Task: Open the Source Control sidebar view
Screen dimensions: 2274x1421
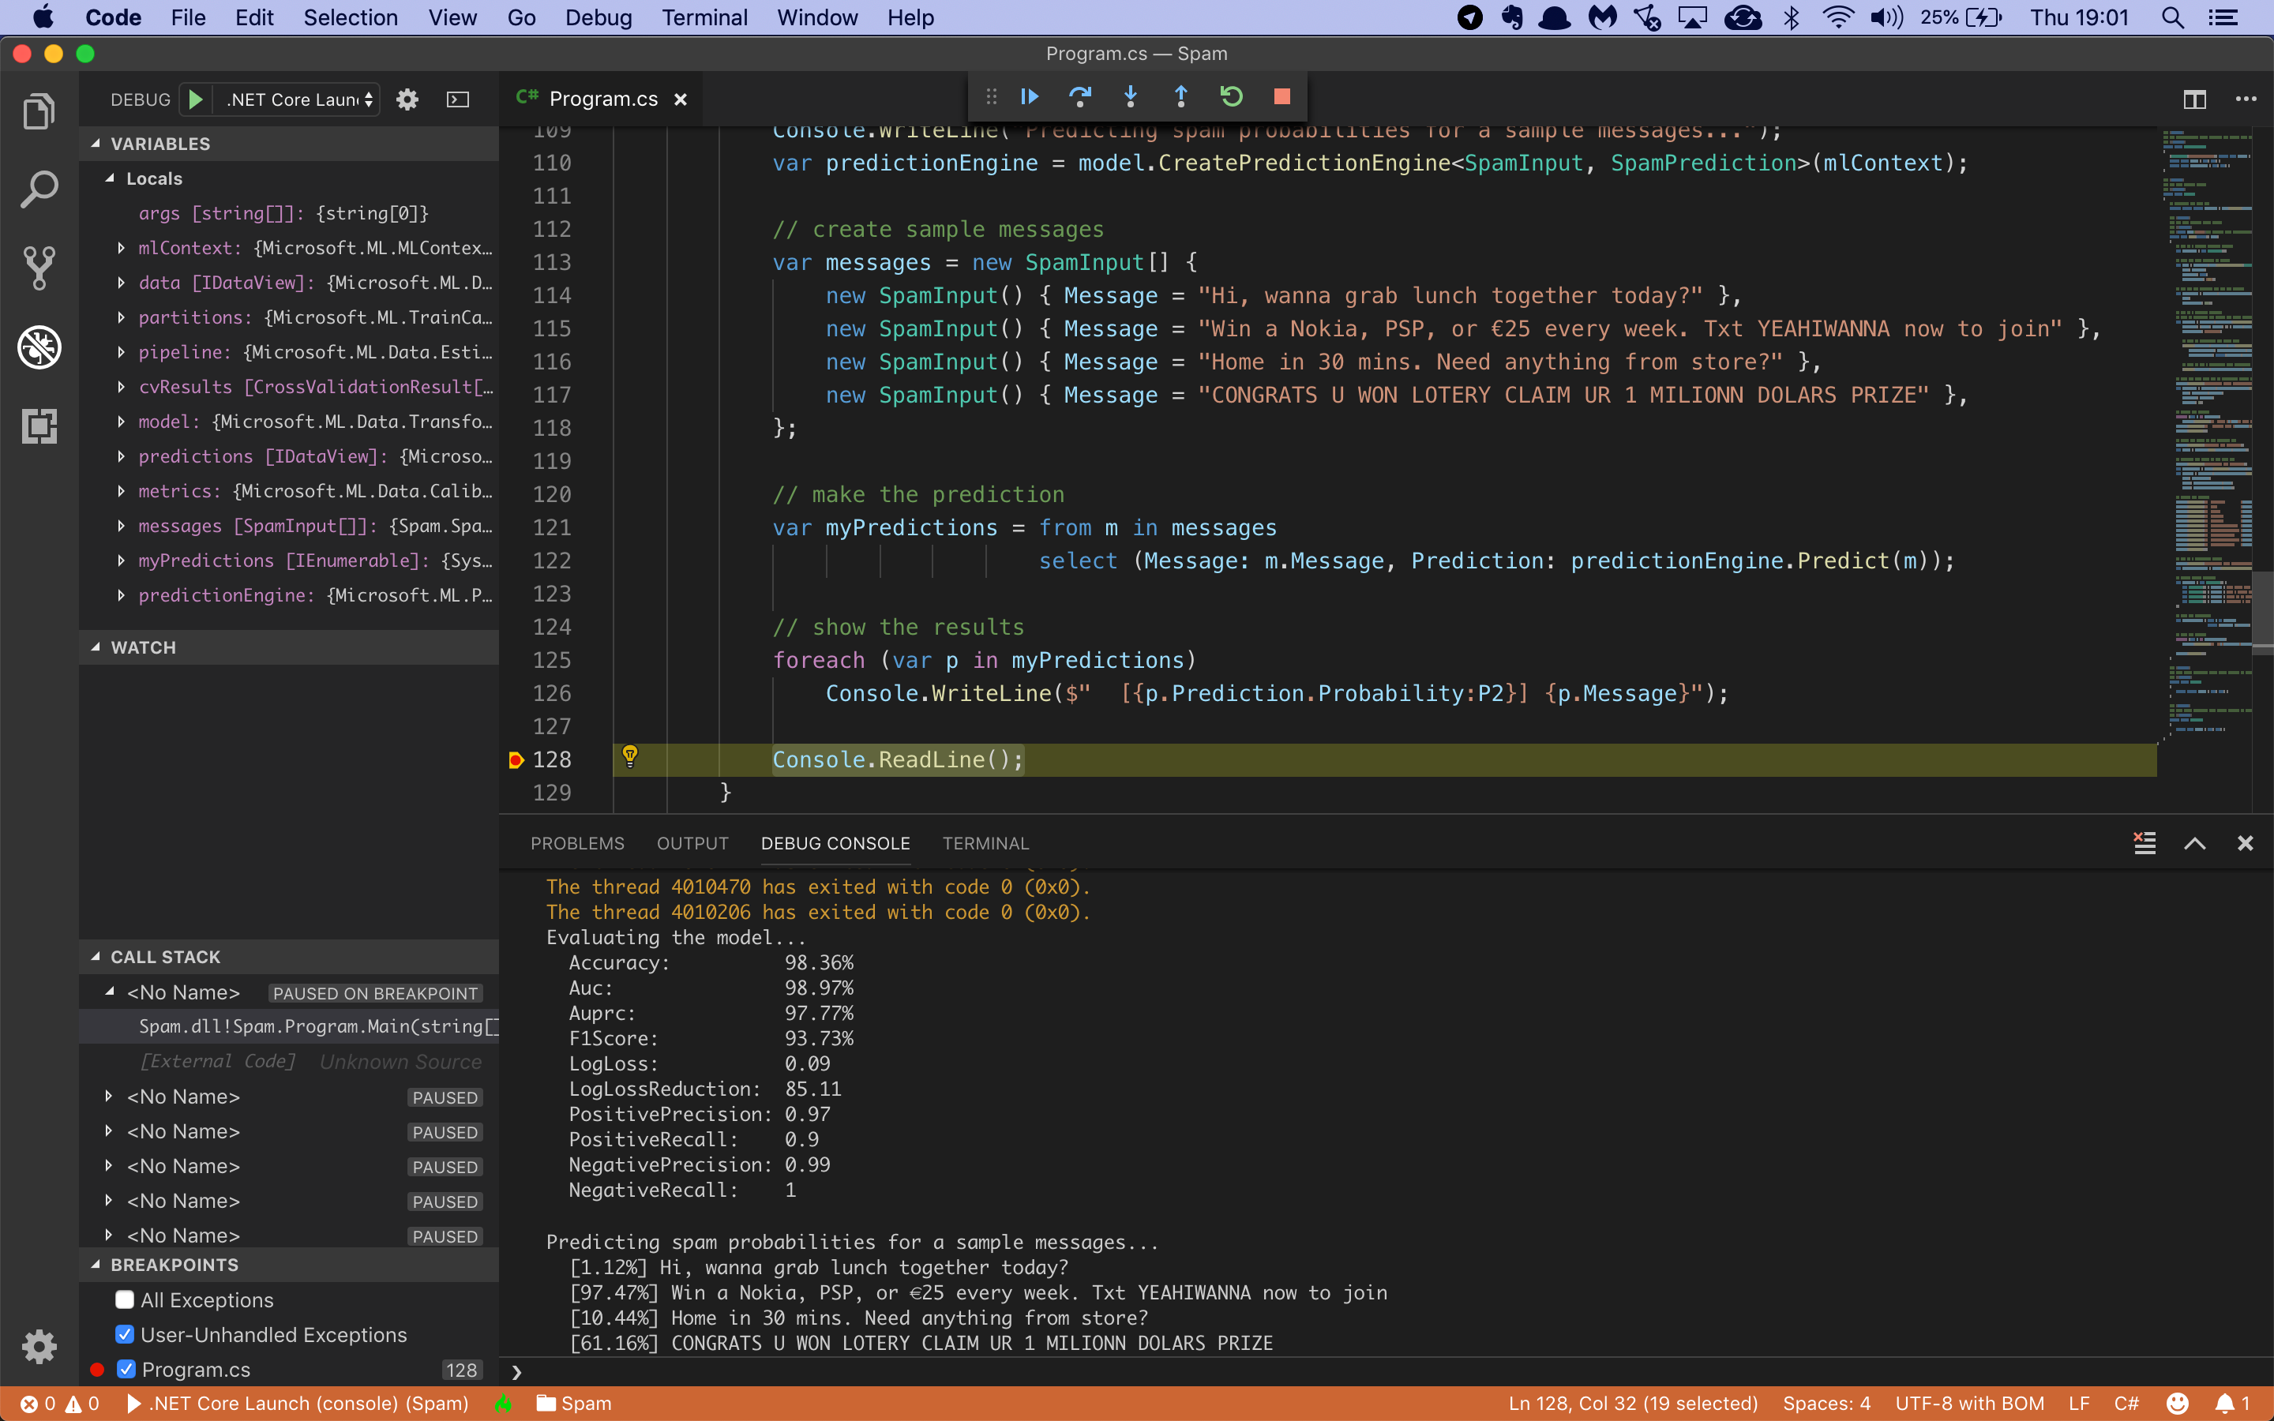Action: coord(39,268)
